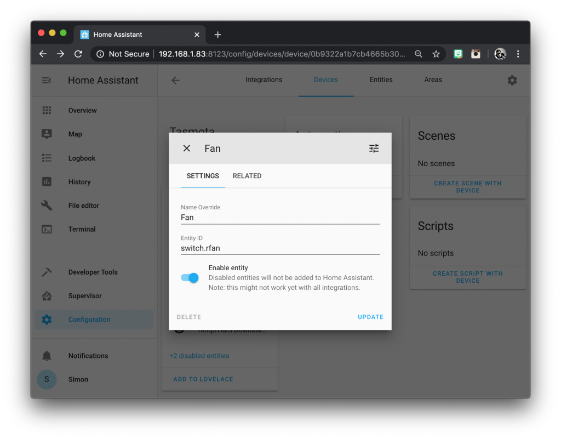561x439 pixels.
Task: Click the browser address bar URL
Action: point(282,54)
